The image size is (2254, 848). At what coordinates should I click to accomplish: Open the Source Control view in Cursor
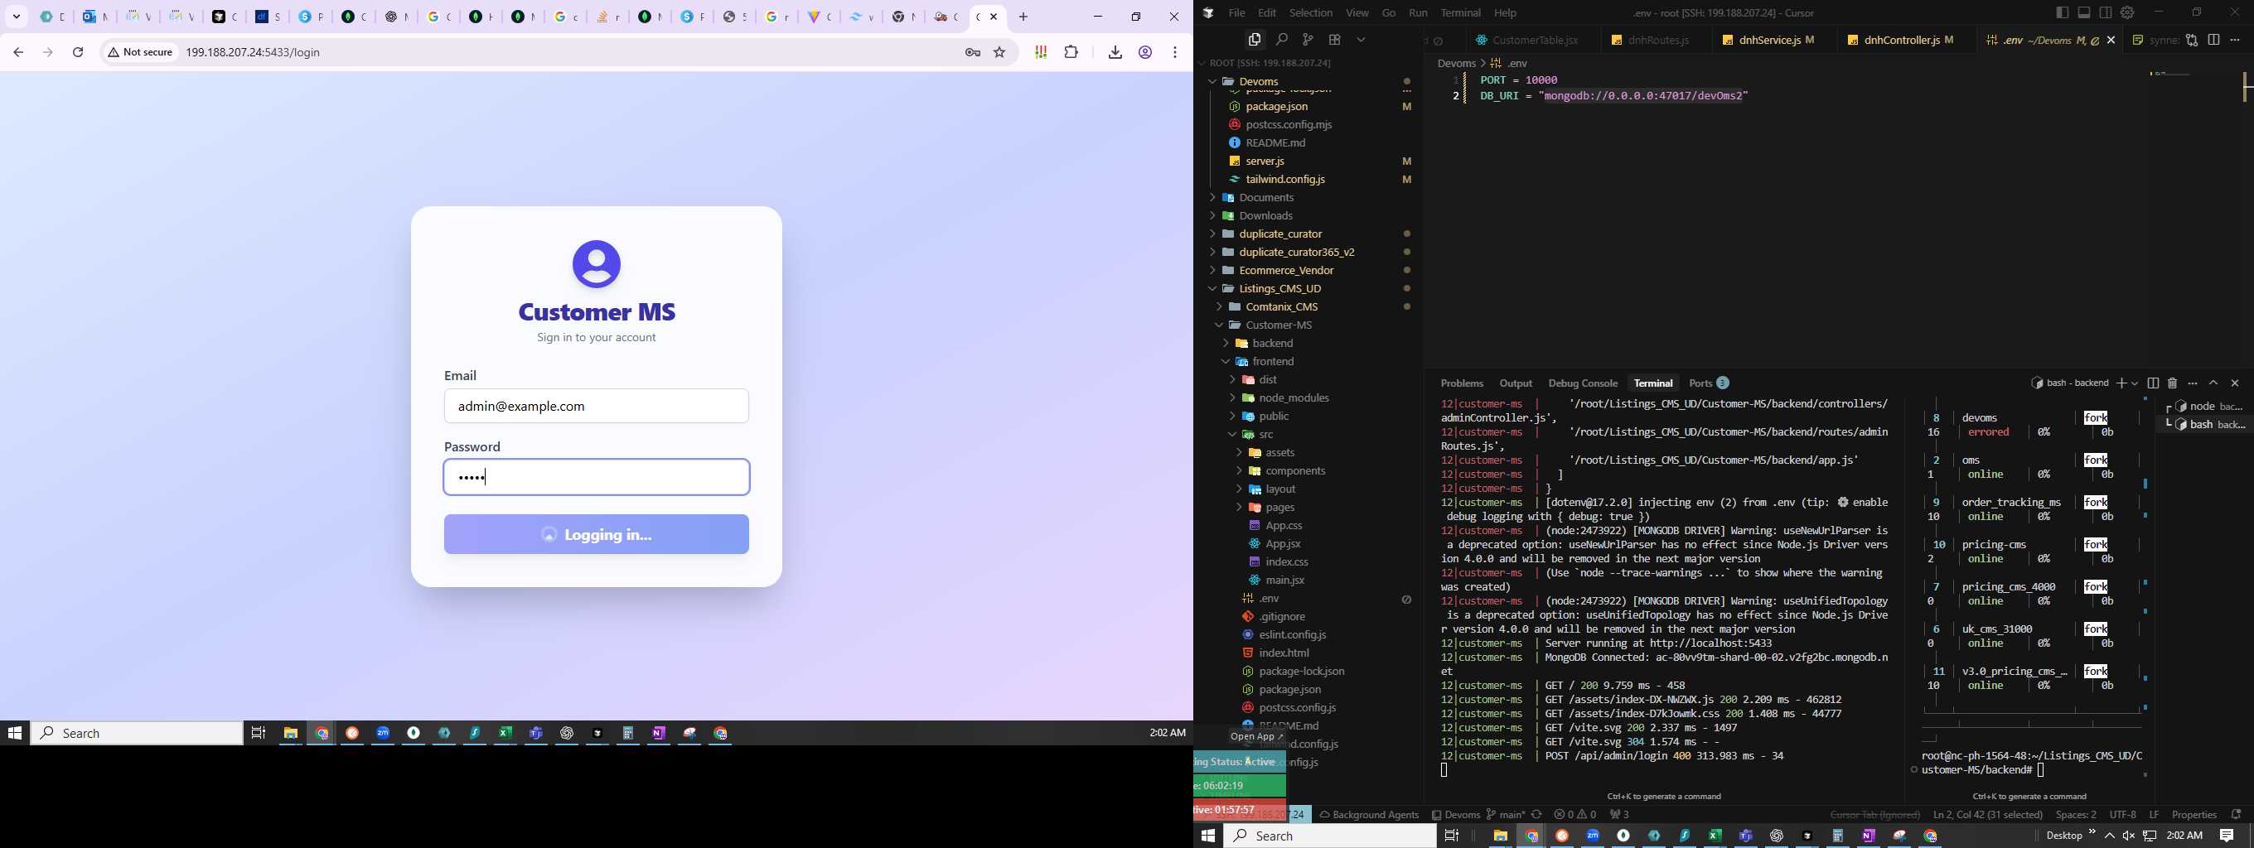point(1308,40)
